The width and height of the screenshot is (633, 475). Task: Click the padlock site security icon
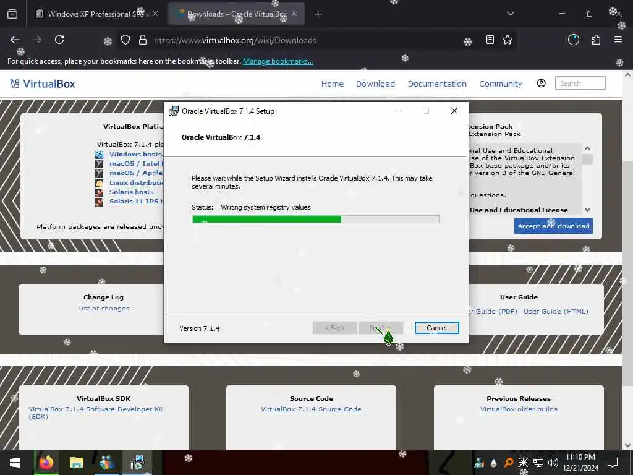(x=143, y=40)
